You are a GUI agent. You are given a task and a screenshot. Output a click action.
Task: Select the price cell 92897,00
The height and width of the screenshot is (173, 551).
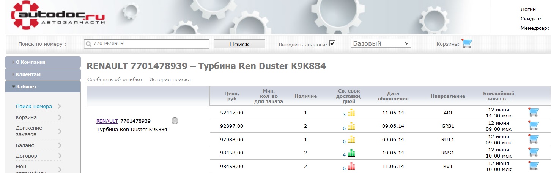(231, 126)
